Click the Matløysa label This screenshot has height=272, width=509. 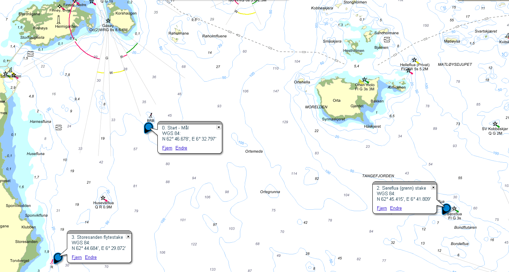pyautogui.click(x=452, y=41)
